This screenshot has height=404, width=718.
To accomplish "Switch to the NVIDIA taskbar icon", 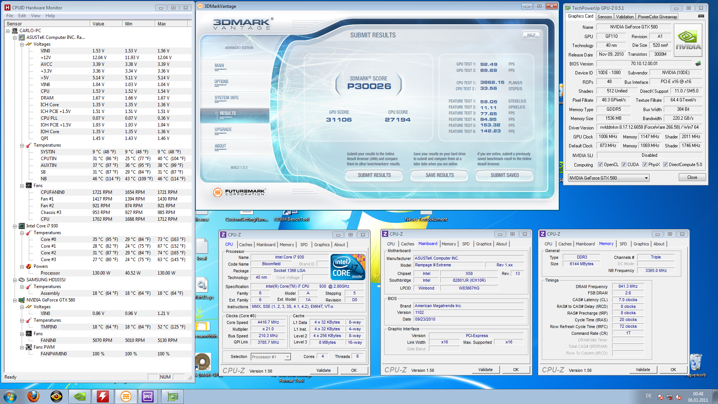I will pyautogui.click(x=80, y=396).
